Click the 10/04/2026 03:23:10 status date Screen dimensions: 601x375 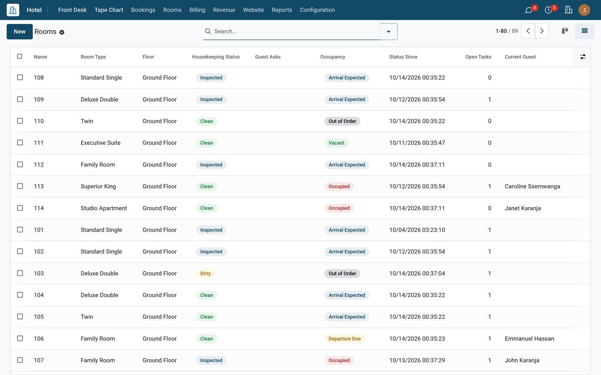(417, 230)
